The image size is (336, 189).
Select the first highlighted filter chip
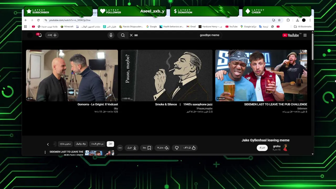pyautogui.click(x=110, y=144)
